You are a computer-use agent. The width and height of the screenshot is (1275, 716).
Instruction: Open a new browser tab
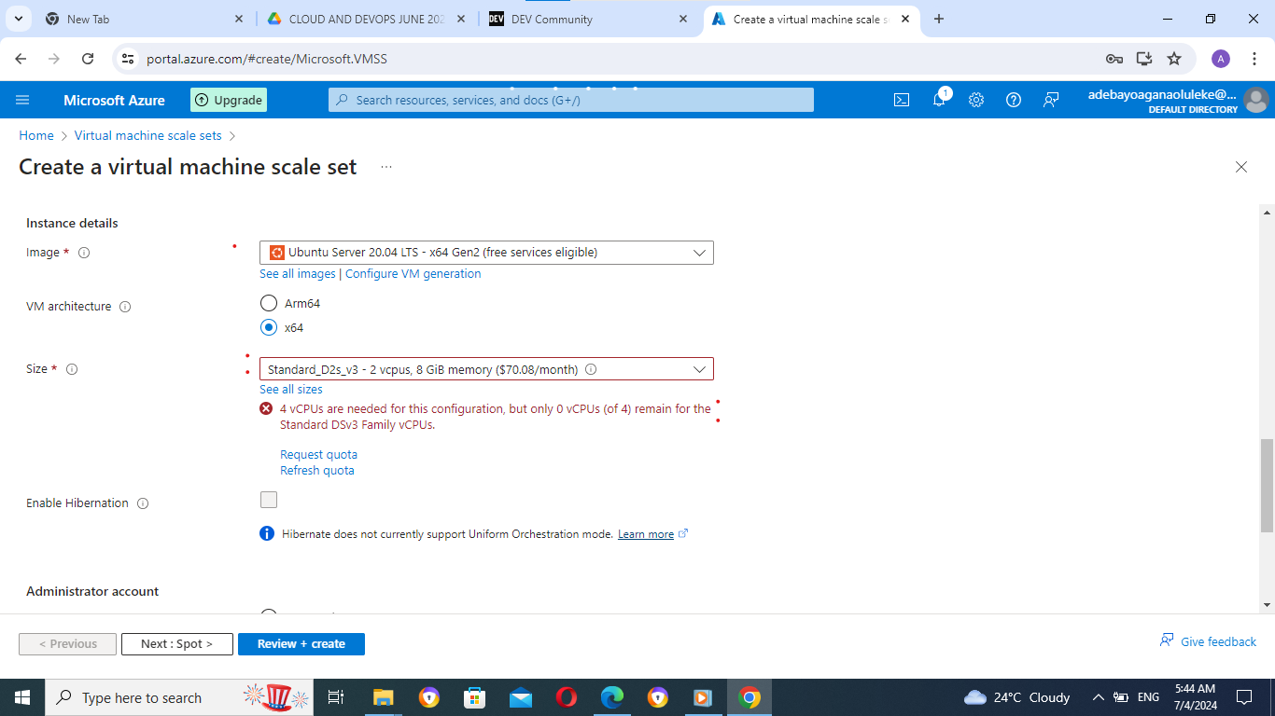pos(939,19)
